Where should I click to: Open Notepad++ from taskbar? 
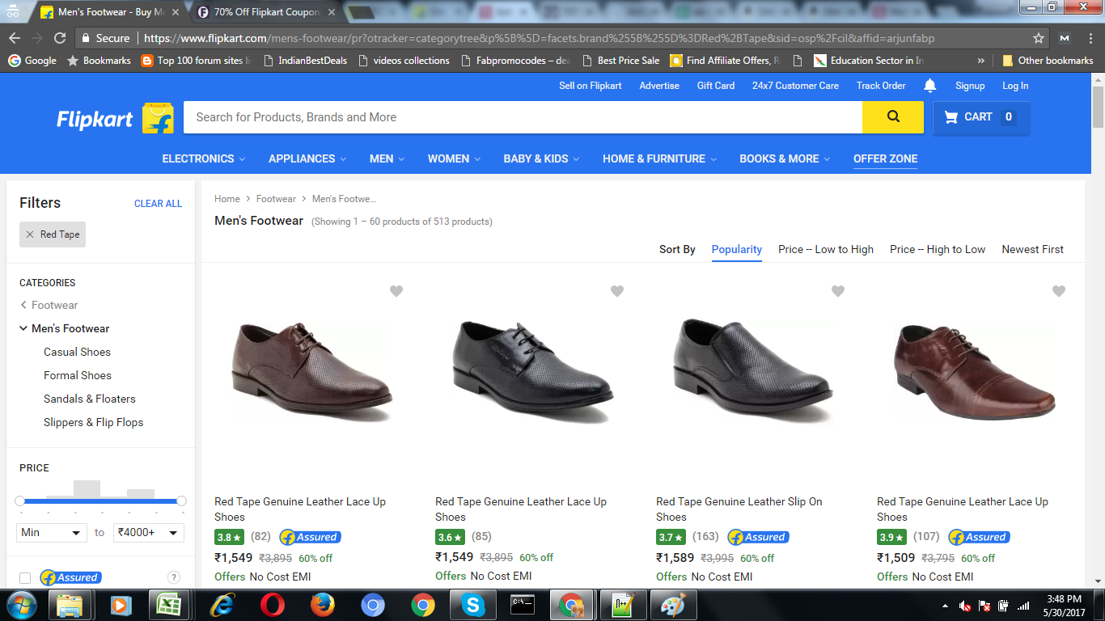click(624, 605)
